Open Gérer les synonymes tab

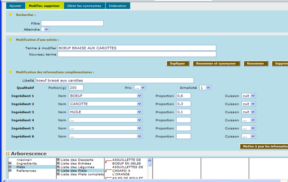[84, 6]
